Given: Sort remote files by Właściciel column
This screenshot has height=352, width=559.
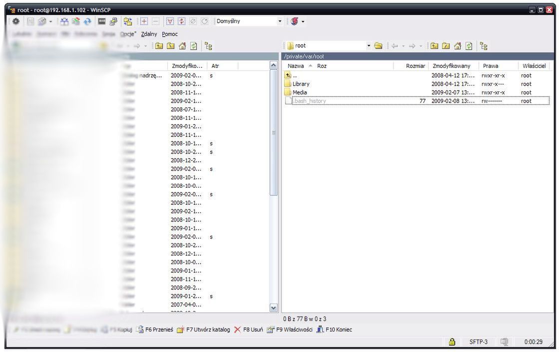Looking at the screenshot, I should pos(534,66).
